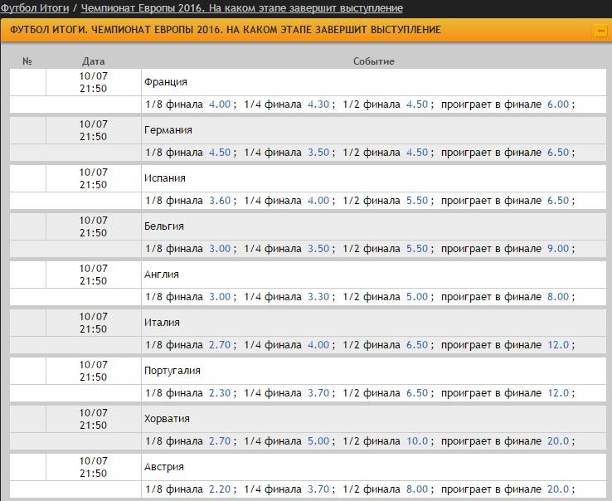Open the Футбол Итоги breadcrumb link
Viewport: 612px width, 501px height.
(x=34, y=7)
